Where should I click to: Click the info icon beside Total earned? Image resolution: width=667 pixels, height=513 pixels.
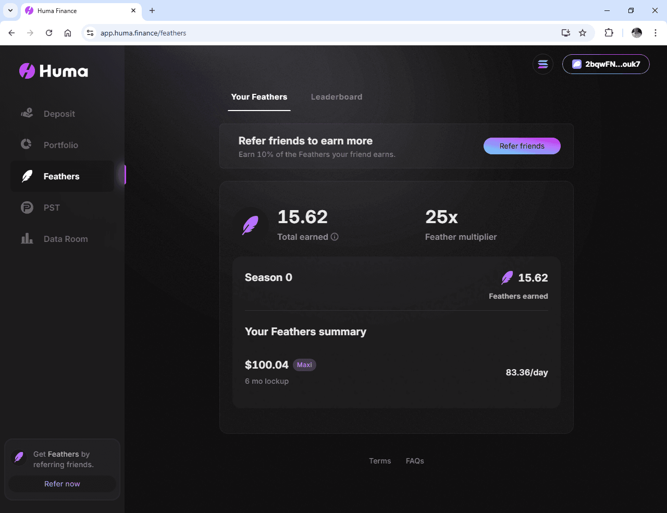335,237
